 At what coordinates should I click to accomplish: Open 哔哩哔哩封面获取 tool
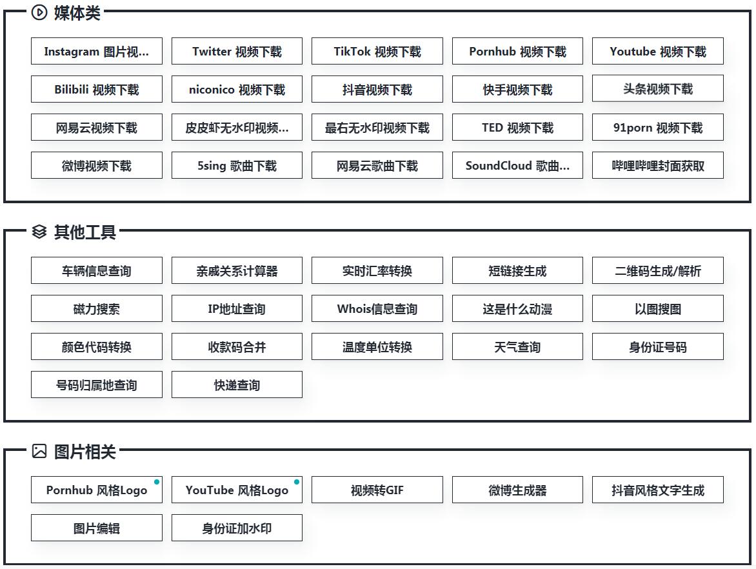point(657,166)
